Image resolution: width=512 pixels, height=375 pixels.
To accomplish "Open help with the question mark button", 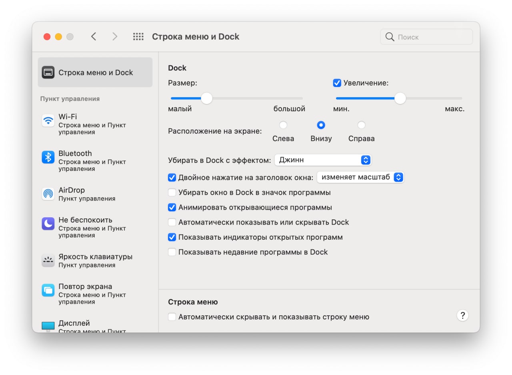I will (462, 315).
